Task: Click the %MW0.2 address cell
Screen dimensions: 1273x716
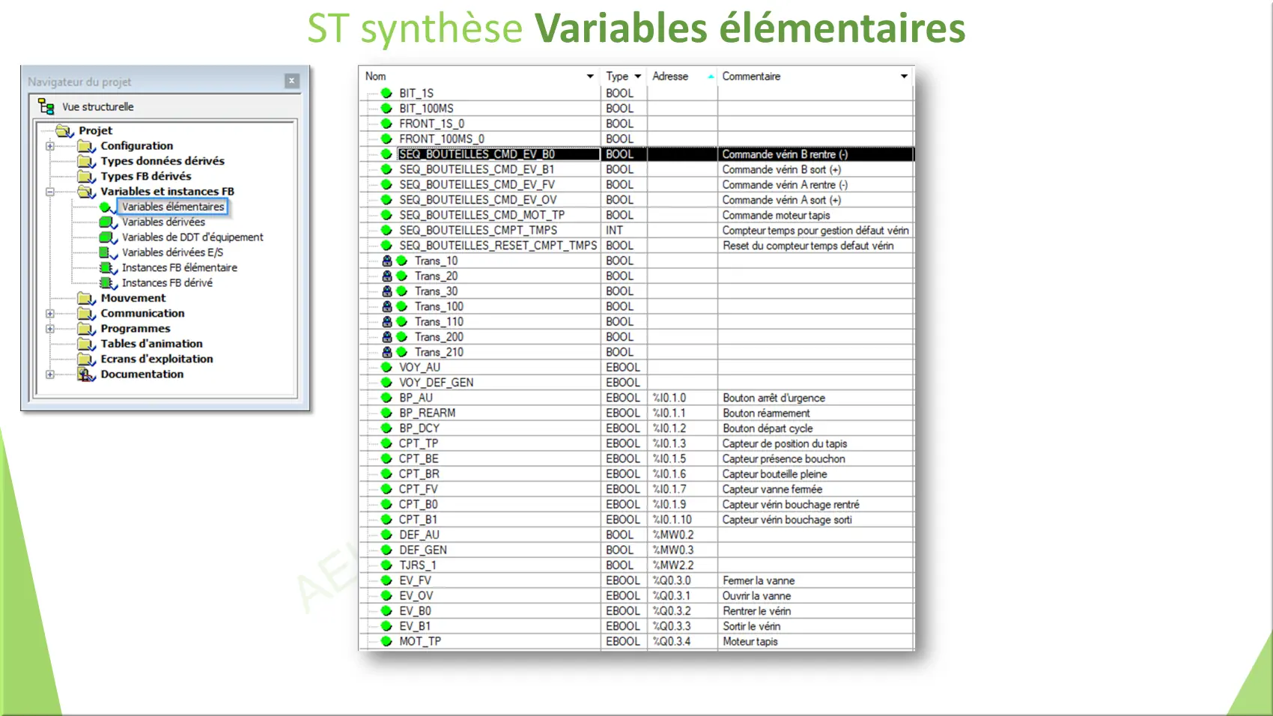Action: click(x=673, y=535)
